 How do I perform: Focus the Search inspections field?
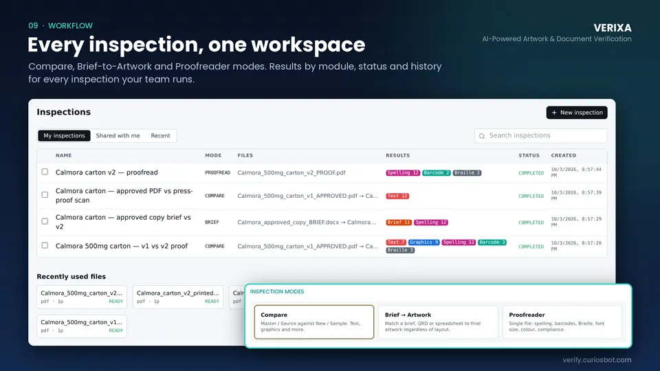pos(540,135)
